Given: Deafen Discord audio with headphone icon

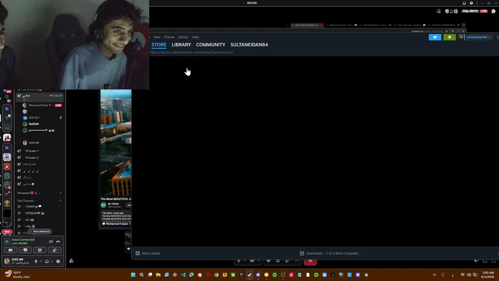Looking at the screenshot, I should pos(47,261).
